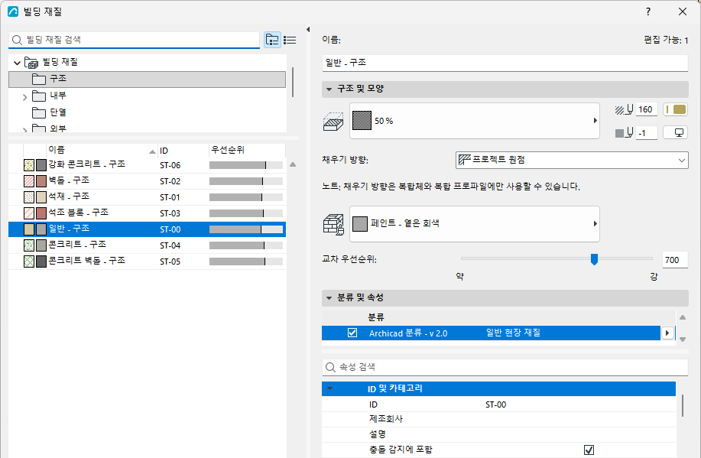Select the 석재 - 구조 material row
The height and width of the screenshot is (458, 701).
[147, 197]
